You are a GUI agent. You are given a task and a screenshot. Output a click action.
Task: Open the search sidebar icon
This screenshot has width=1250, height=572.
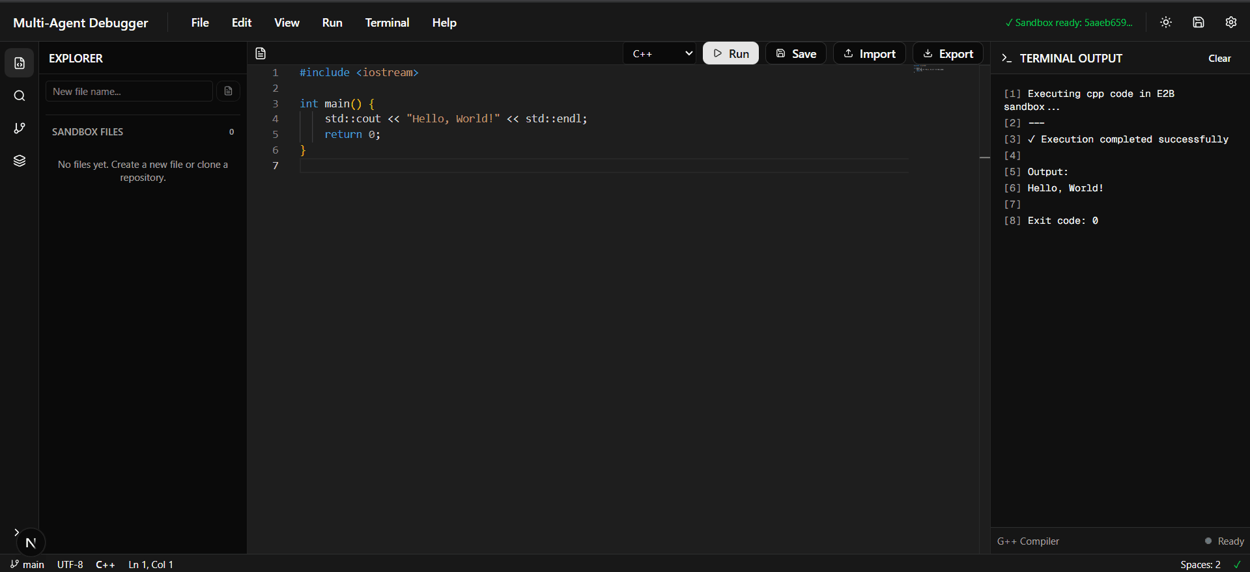click(x=20, y=96)
